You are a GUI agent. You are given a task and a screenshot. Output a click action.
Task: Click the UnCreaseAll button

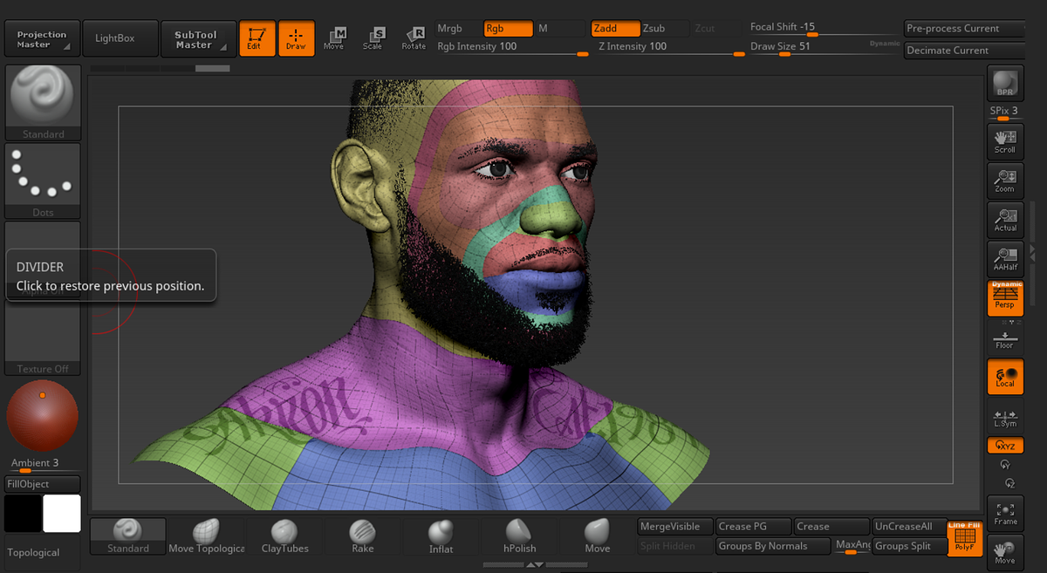909,527
